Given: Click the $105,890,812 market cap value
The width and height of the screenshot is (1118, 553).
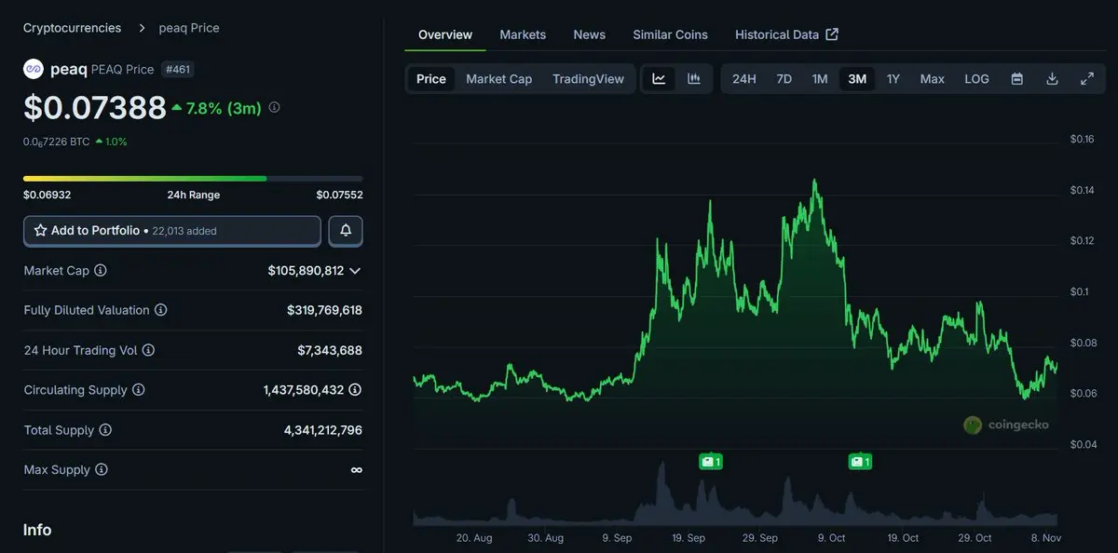Looking at the screenshot, I should coord(306,271).
